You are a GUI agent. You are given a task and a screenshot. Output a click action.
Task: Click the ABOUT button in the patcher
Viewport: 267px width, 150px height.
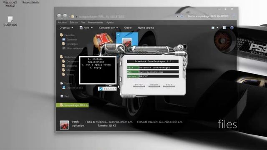coord(154,85)
